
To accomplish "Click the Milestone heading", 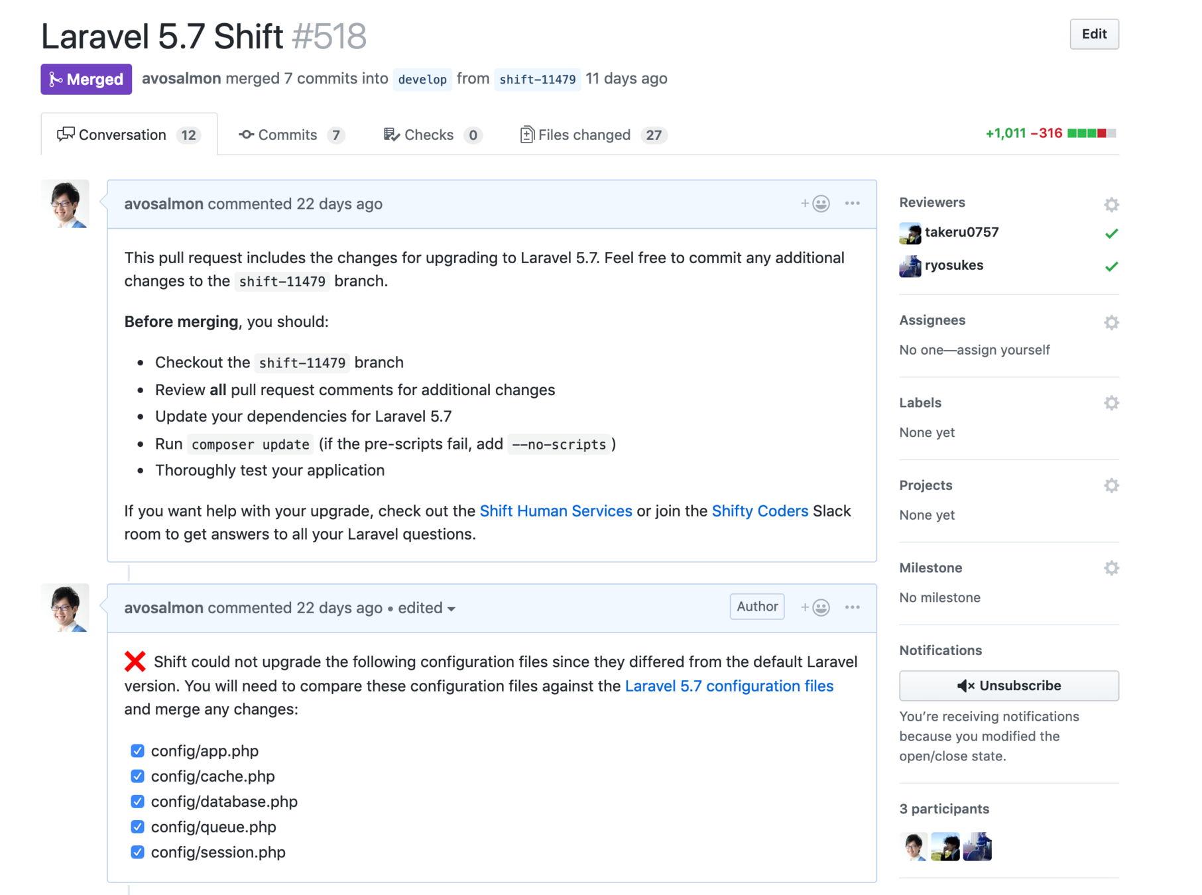I will pyautogui.click(x=930, y=567).
